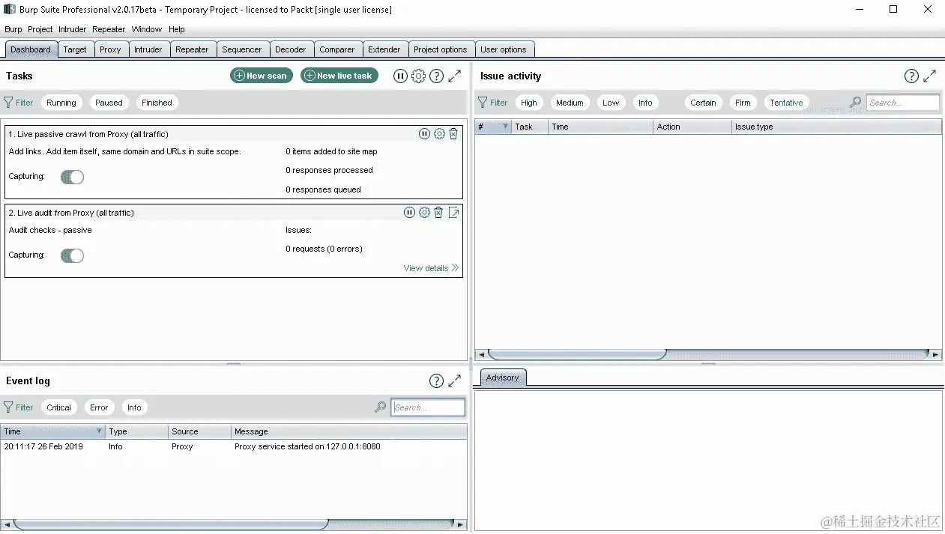Click Issue activity search field
Screen dimensions: 945x534
click(902, 103)
